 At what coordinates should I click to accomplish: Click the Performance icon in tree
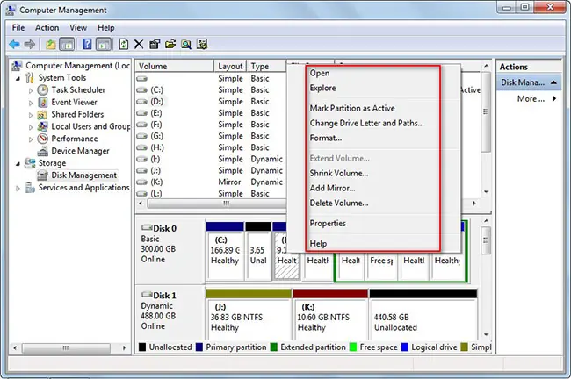[43, 139]
